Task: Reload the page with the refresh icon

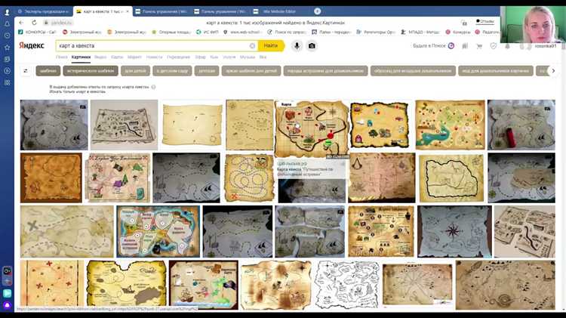Action: pyautogui.click(x=34, y=23)
